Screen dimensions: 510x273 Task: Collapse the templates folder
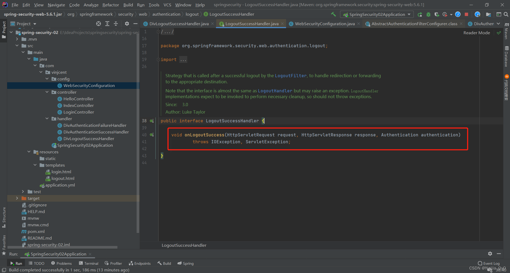pos(35,165)
